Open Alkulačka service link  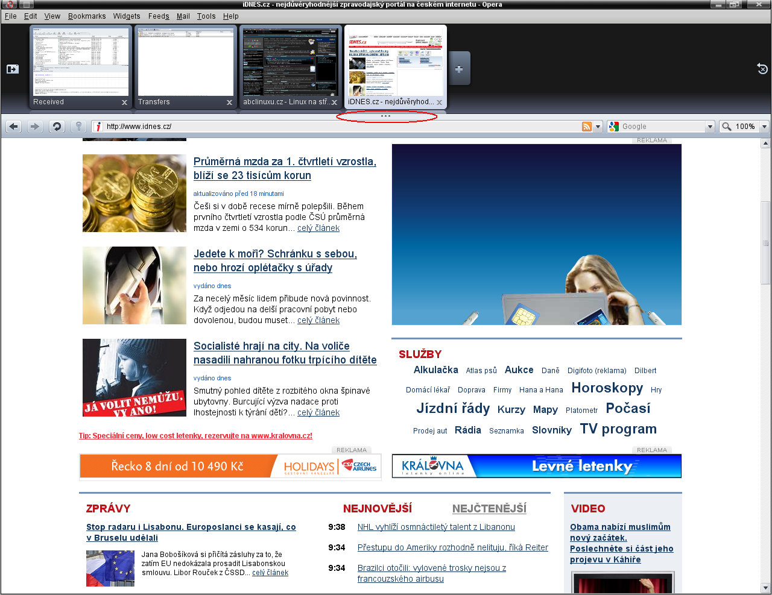click(x=435, y=370)
